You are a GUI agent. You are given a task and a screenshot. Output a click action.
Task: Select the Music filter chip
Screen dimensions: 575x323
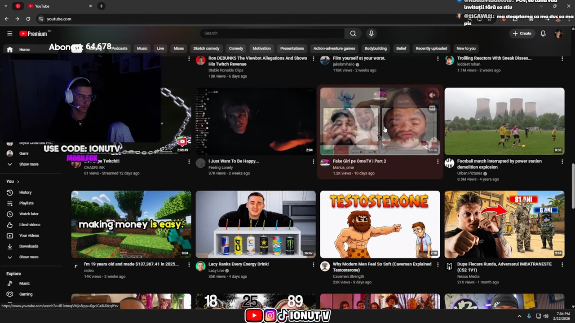142,48
